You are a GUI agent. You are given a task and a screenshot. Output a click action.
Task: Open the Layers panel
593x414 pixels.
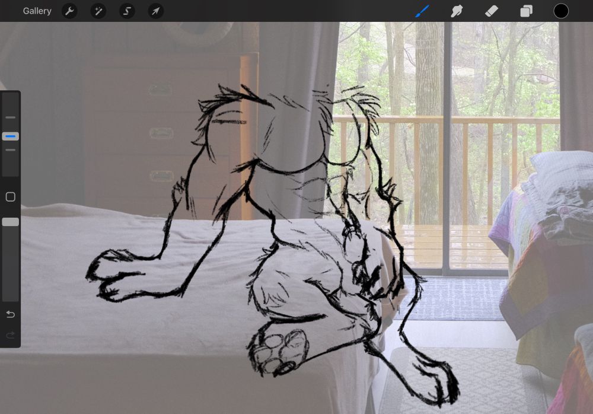tap(526, 11)
